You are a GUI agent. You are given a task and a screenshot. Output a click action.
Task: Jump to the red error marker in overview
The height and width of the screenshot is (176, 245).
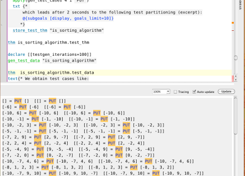(233, 30)
